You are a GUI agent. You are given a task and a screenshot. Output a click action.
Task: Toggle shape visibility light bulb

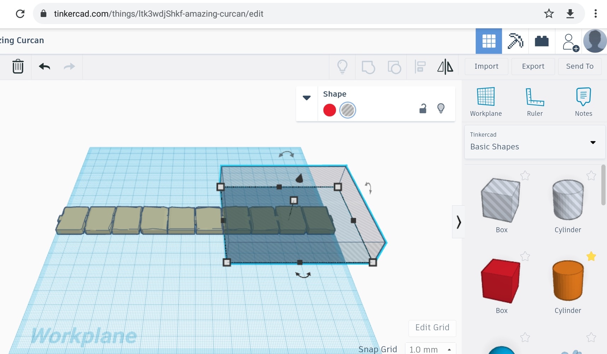pos(441,108)
